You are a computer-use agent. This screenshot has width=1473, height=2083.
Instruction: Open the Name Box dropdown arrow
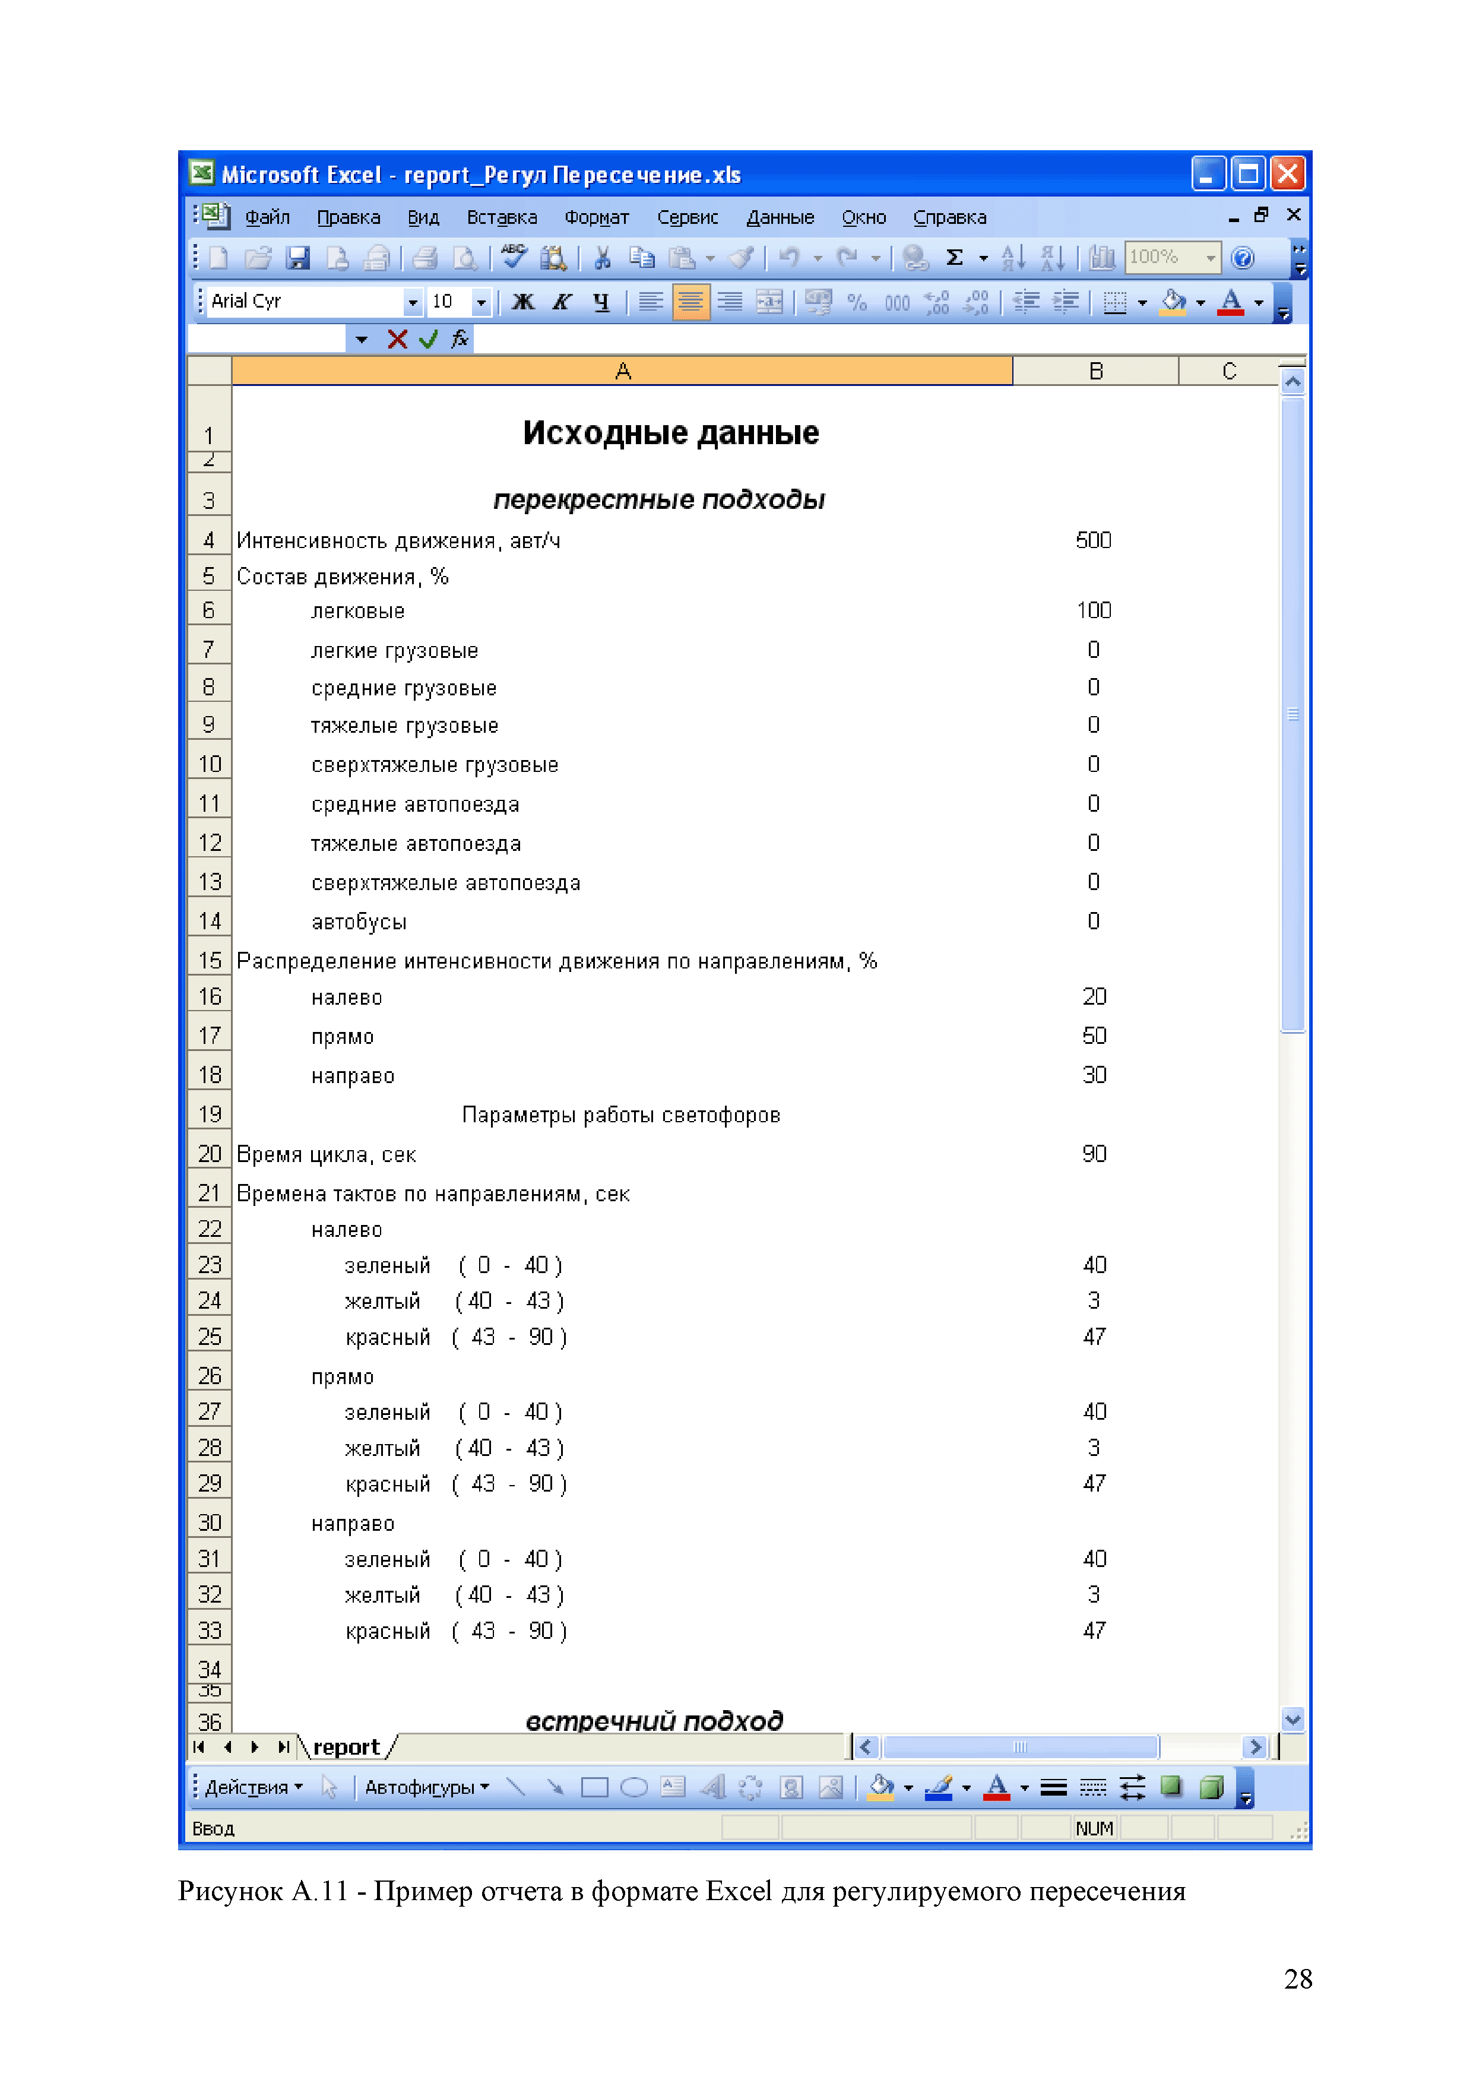(361, 339)
